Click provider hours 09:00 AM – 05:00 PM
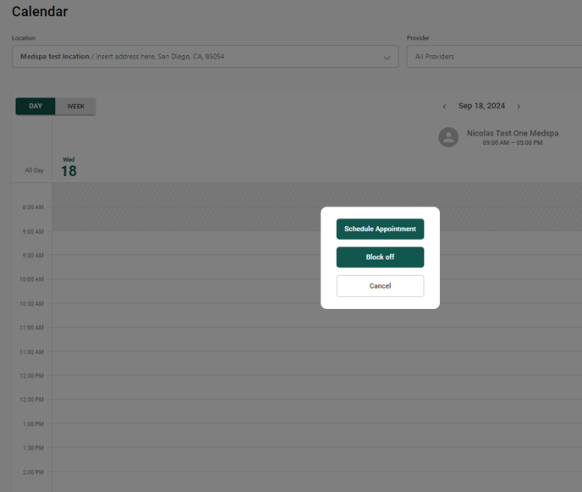 point(513,143)
